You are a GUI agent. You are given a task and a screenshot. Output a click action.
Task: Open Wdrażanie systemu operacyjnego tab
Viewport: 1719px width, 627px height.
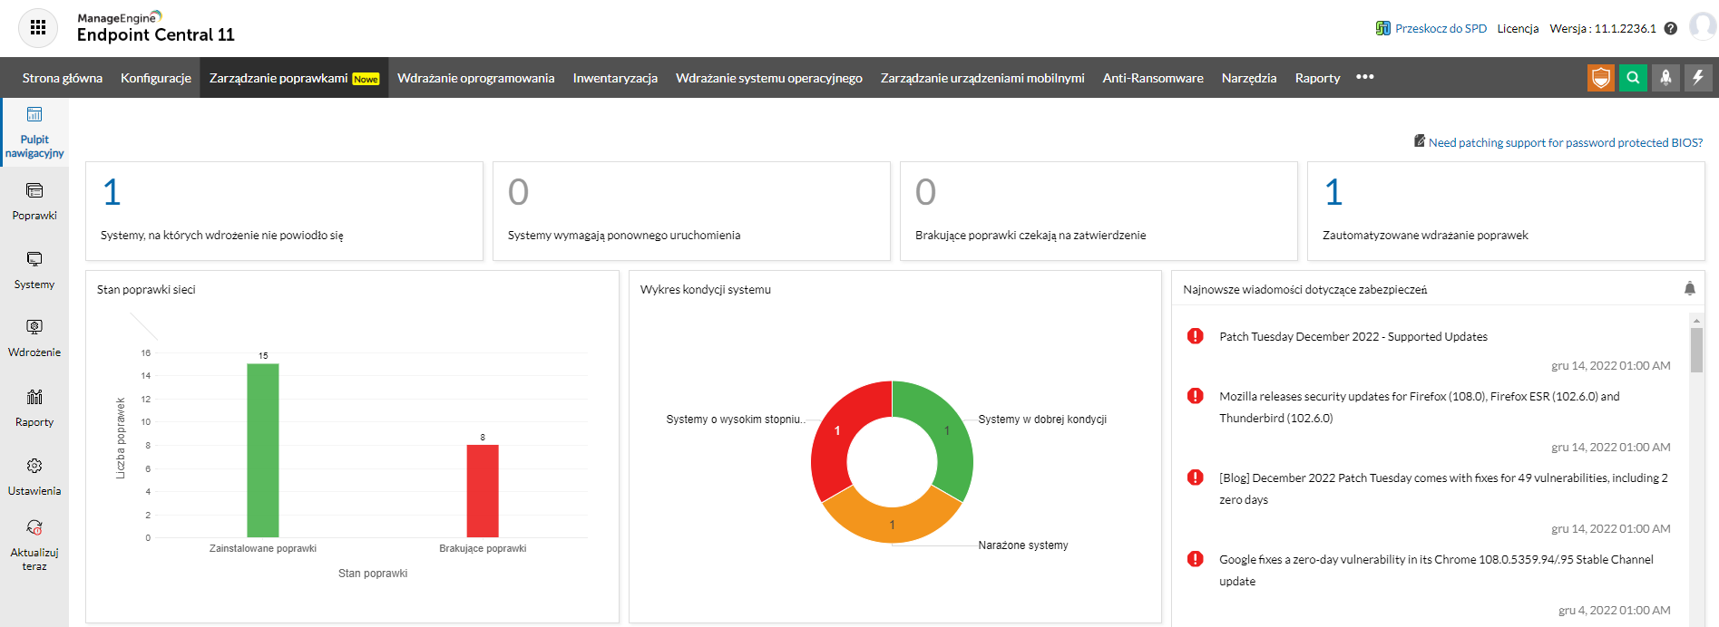pos(769,78)
